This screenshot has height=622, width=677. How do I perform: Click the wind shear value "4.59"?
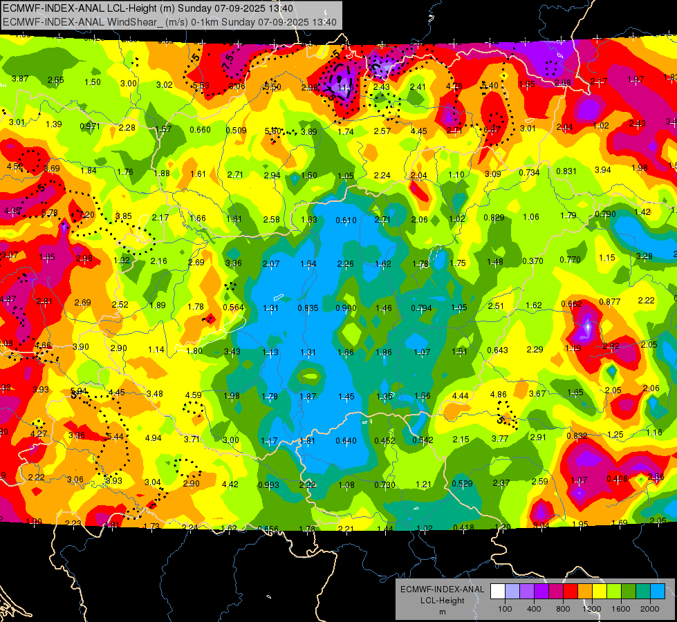coord(194,395)
